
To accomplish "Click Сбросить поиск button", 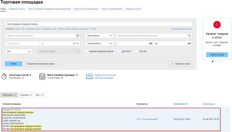I will pyautogui.click(x=180, y=64).
